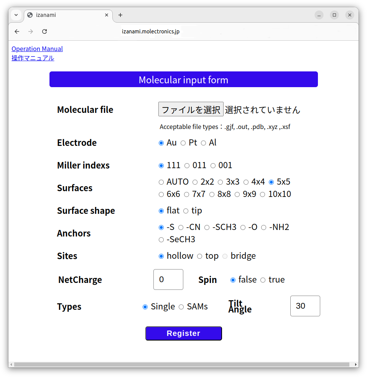Image resolution: width=367 pixels, height=377 pixels.
Task: Minimize the browser window
Action: [319, 15]
